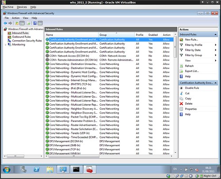Click the Disable Rule action
Viewport: 221px width, 179px height.
[x=192, y=88]
